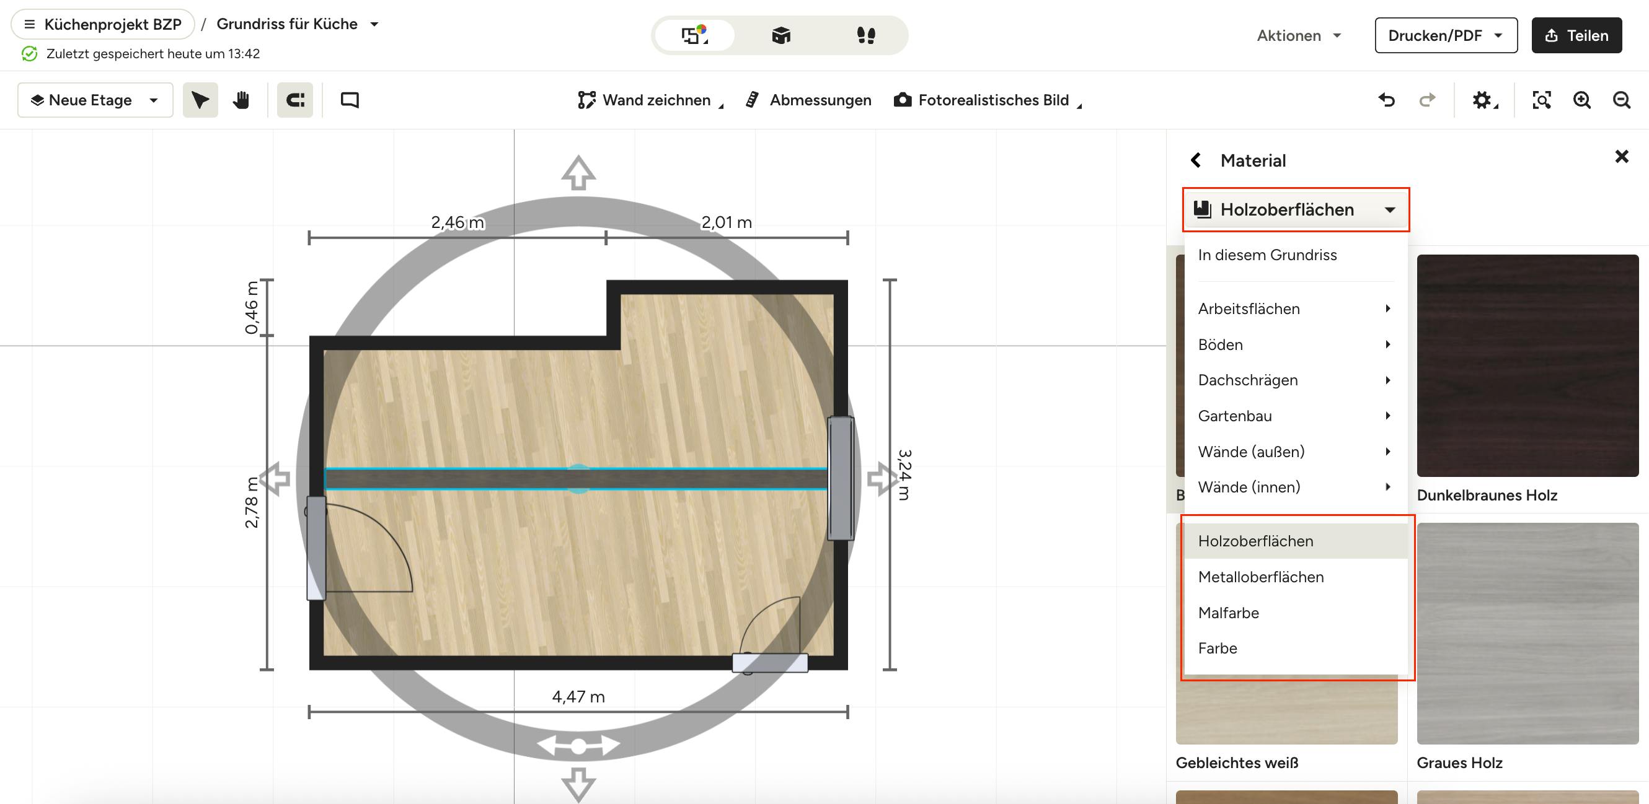Apply the Graues Holz material swatch
The width and height of the screenshot is (1649, 804).
pyautogui.click(x=1527, y=633)
